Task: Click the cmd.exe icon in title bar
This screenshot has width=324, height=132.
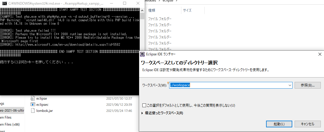Action: (x=5, y=3)
